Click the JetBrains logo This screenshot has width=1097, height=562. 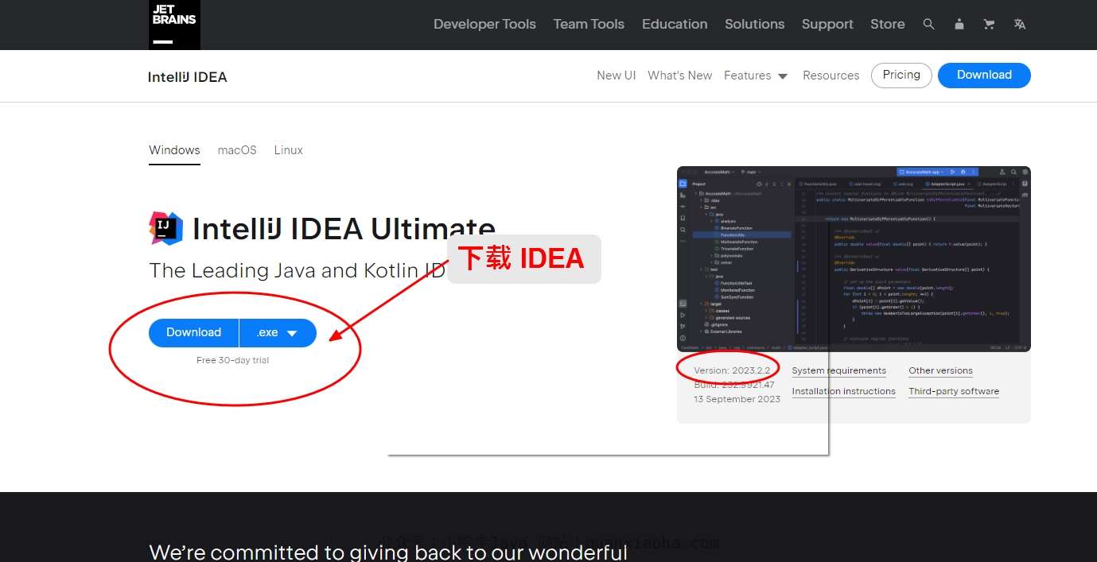point(174,25)
